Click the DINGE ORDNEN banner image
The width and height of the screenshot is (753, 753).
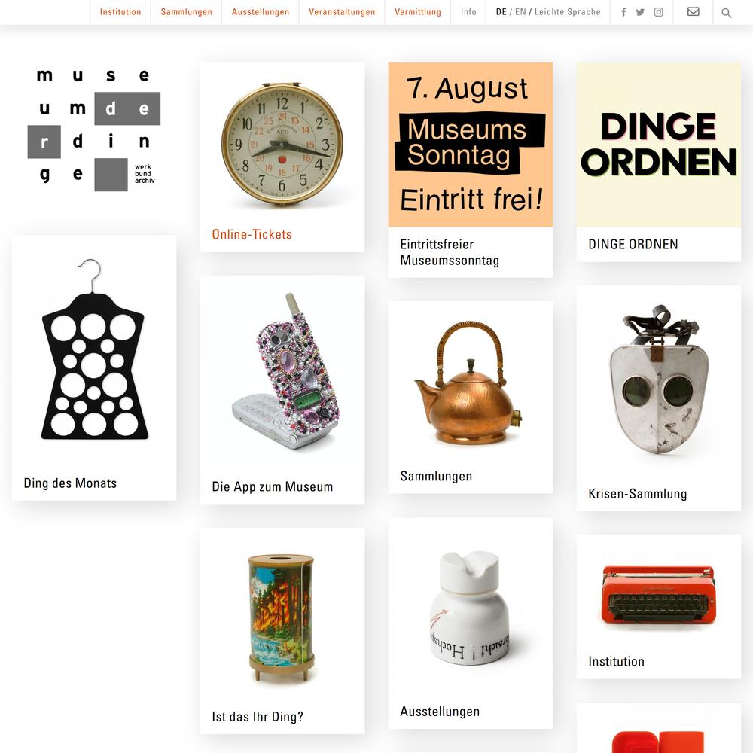pos(658,145)
